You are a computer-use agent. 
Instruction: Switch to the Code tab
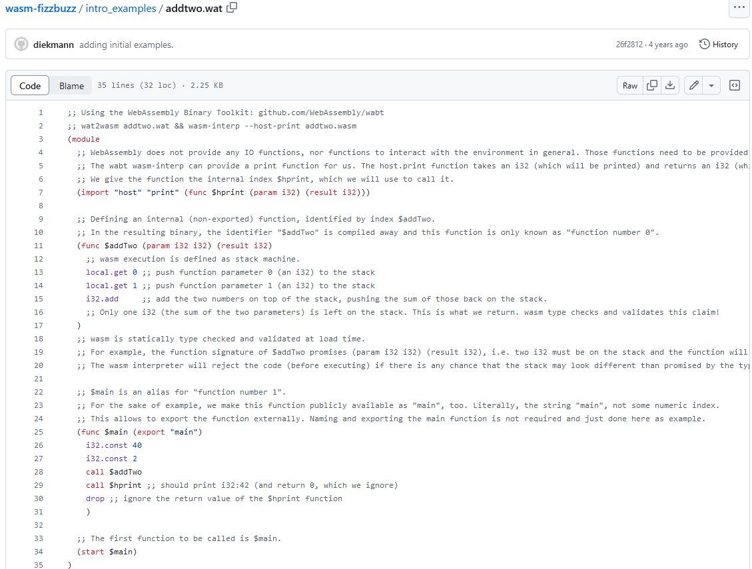click(x=30, y=86)
